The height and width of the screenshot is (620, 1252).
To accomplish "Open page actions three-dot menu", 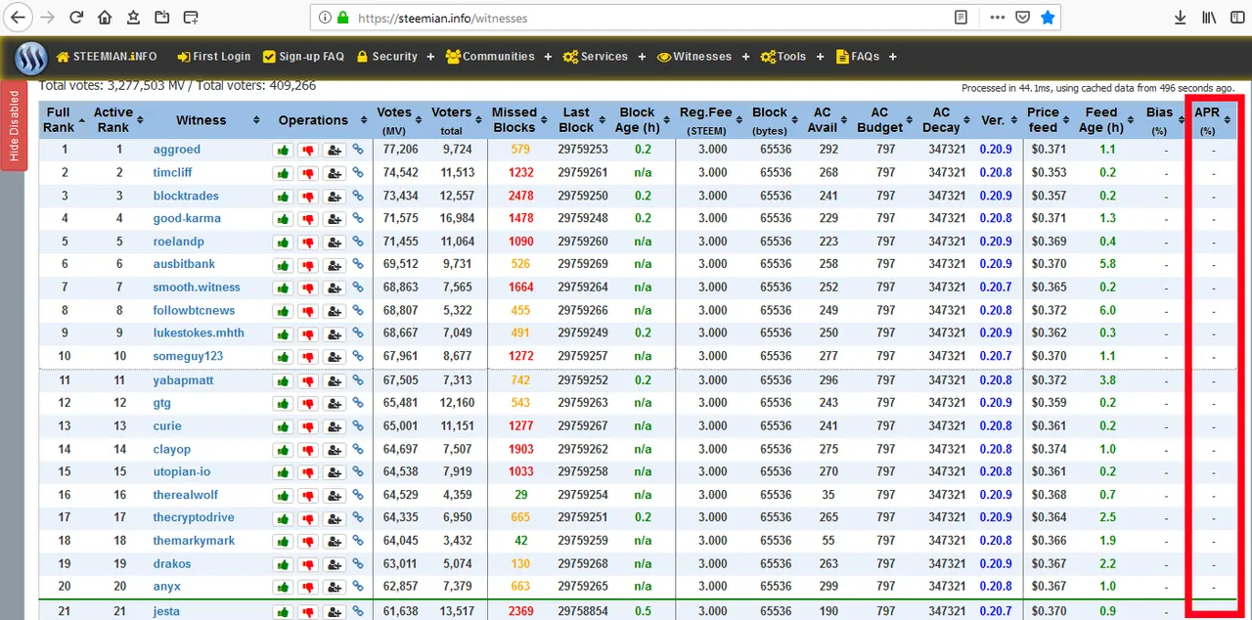I will [x=997, y=17].
